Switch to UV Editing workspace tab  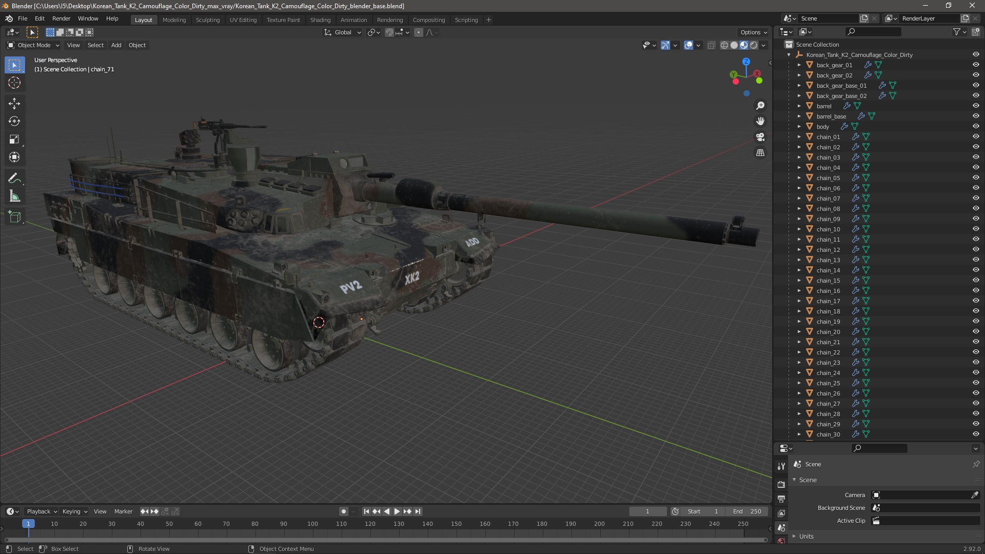[243, 20]
